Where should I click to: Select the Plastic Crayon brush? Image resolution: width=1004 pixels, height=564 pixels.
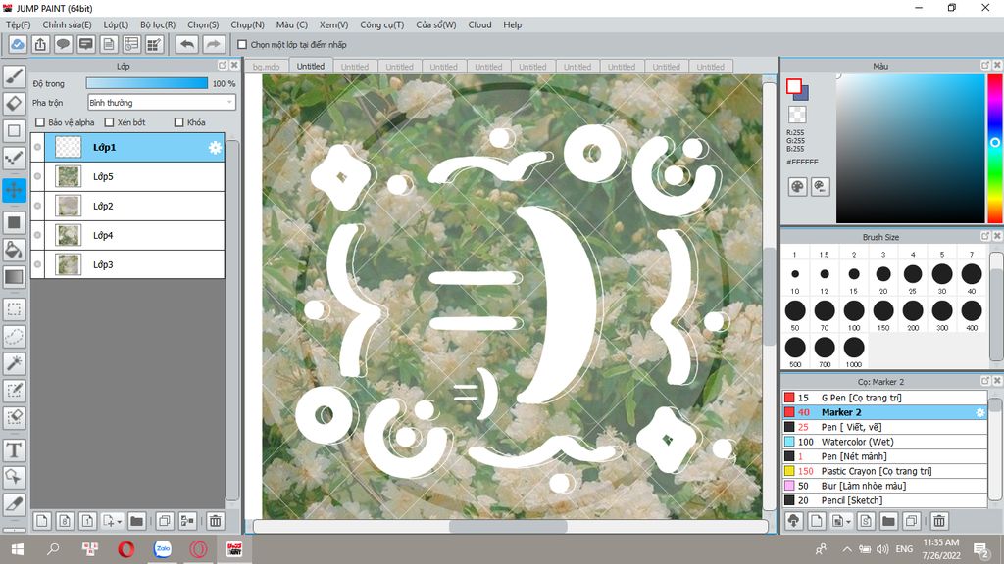click(884, 471)
